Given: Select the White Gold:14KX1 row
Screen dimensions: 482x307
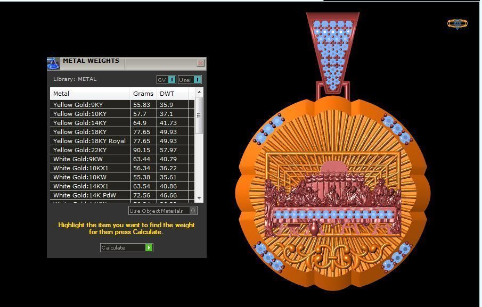Looking at the screenshot, I should point(122,186).
